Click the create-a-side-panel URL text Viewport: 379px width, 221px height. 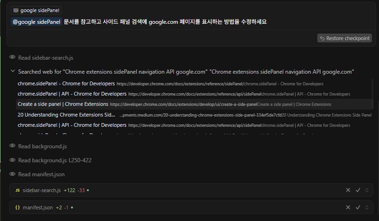(184, 104)
